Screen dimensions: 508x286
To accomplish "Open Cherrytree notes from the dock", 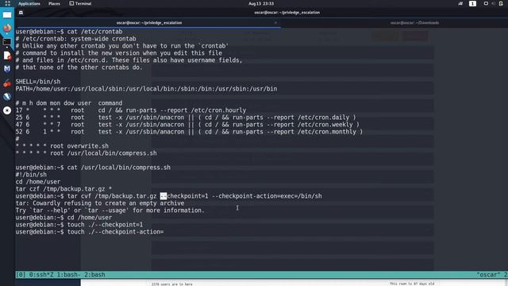I will [7, 83].
